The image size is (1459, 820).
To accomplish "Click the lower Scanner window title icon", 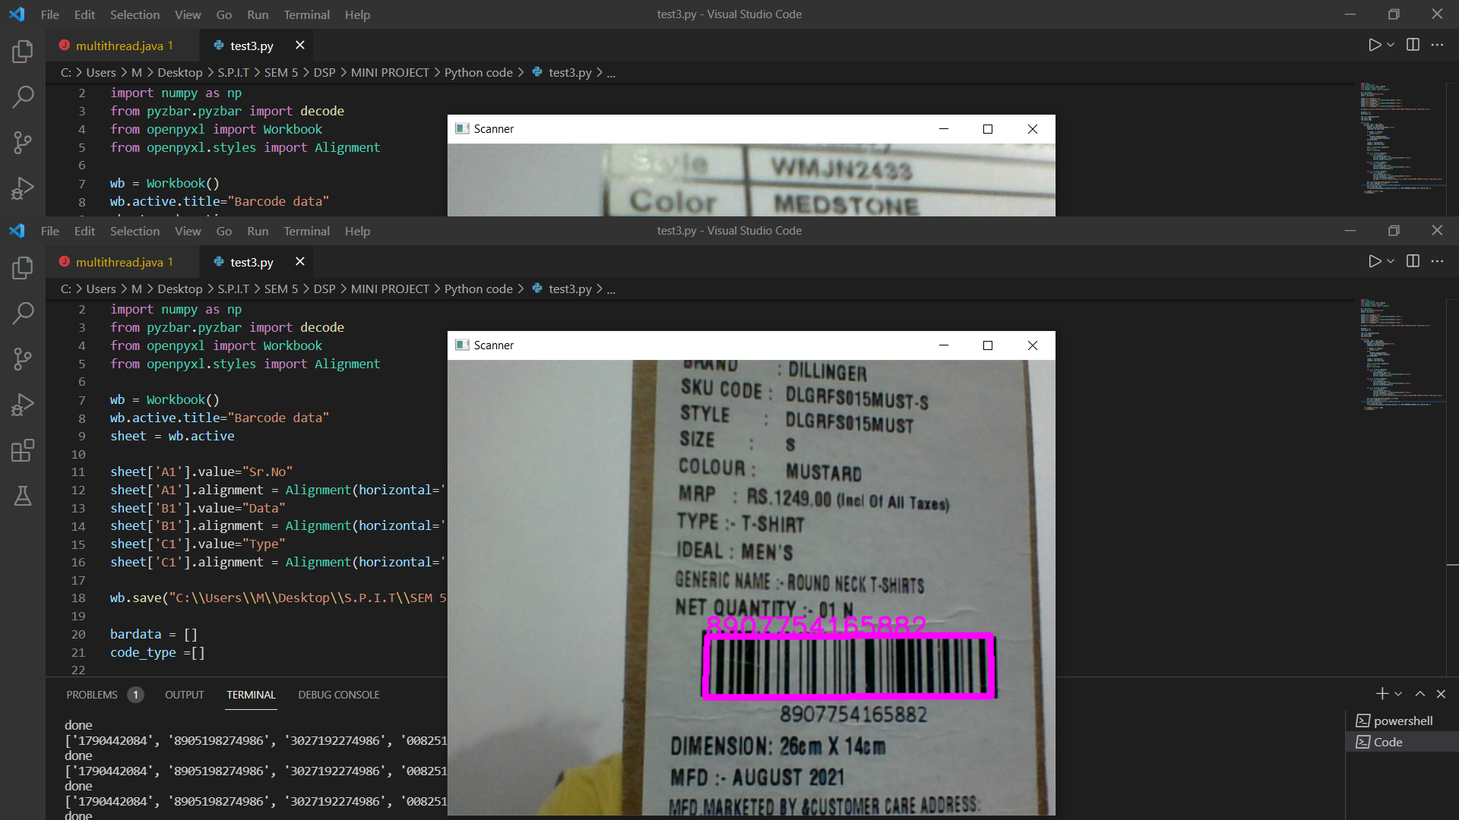I will click(x=462, y=345).
